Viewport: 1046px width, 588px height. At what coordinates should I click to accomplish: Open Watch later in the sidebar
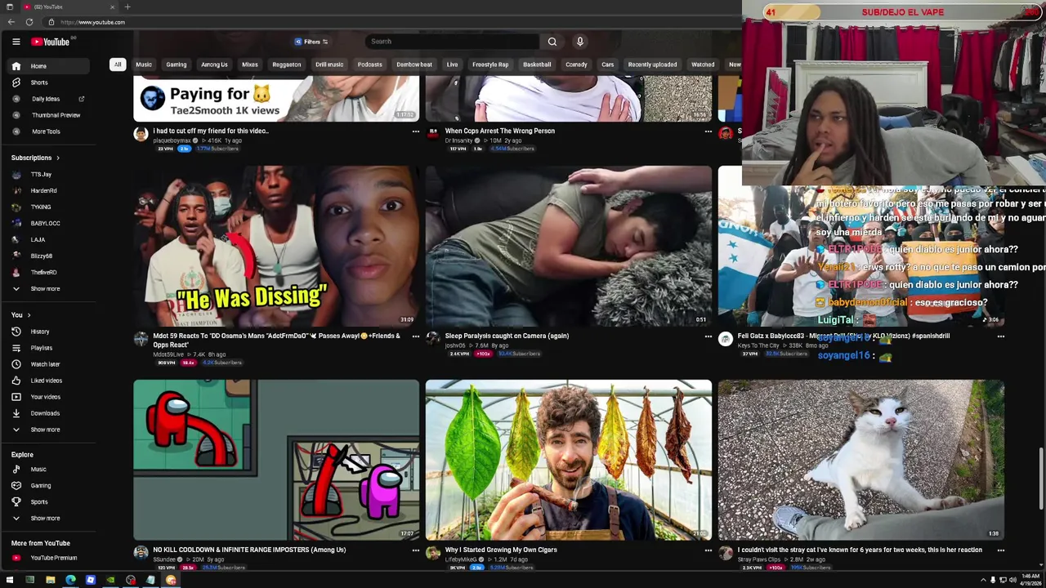pos(49,364)
